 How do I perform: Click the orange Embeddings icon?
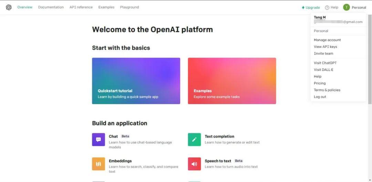click(99, 164)
